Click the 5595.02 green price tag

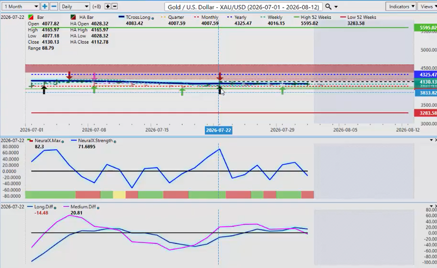coord(425,28)
